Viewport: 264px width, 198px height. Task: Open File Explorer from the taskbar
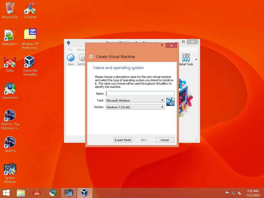click(x=21, y=193)
